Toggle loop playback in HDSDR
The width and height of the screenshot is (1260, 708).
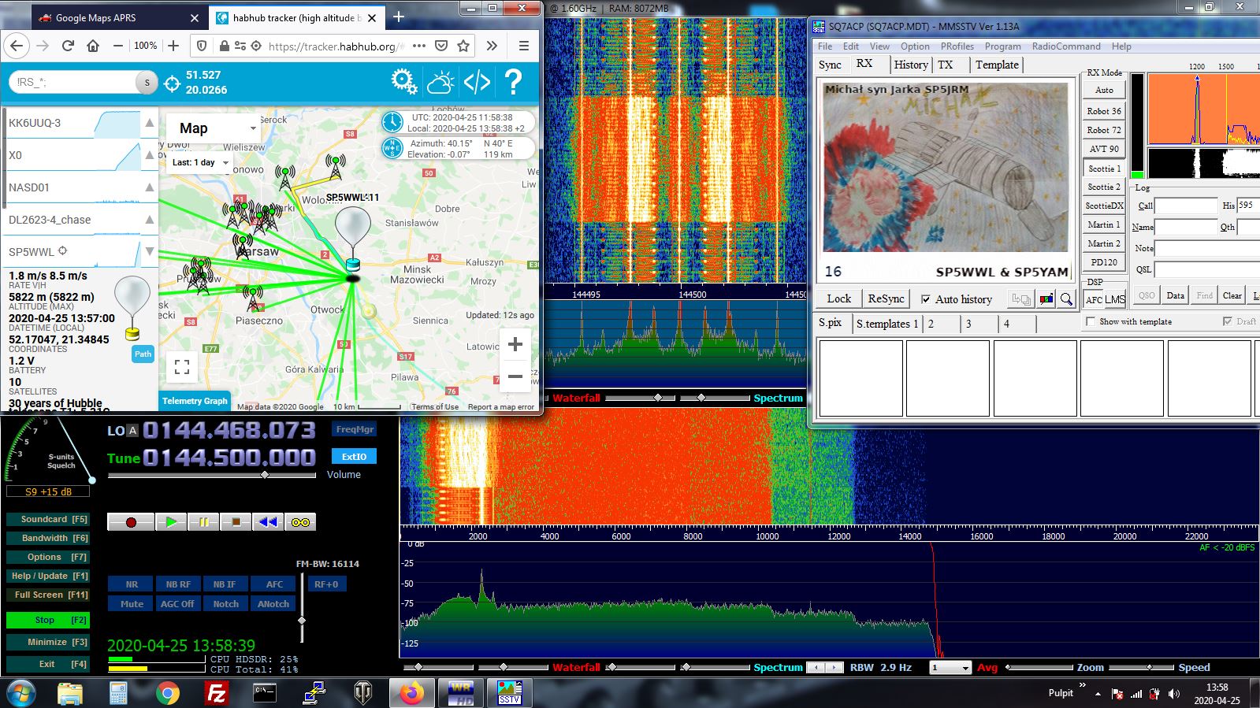300,522
